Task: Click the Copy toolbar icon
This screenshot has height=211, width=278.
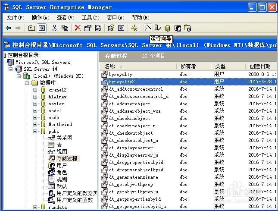Action: click(x=65, y=28)
